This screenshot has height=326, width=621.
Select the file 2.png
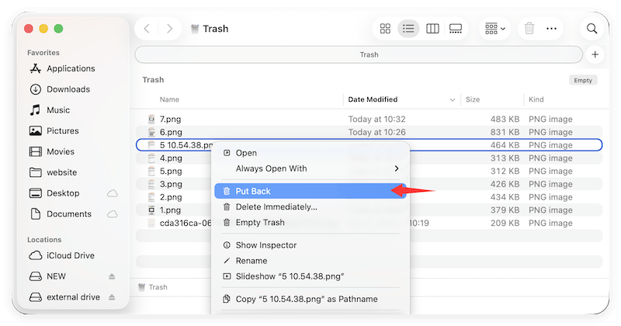[x=171, y=197]
